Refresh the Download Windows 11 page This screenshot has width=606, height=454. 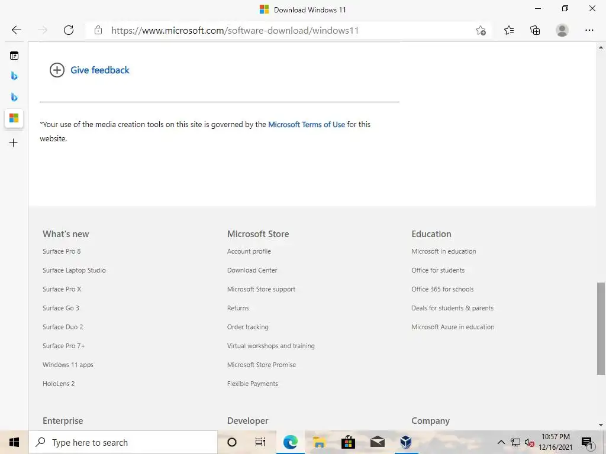(x=69, y=30)
